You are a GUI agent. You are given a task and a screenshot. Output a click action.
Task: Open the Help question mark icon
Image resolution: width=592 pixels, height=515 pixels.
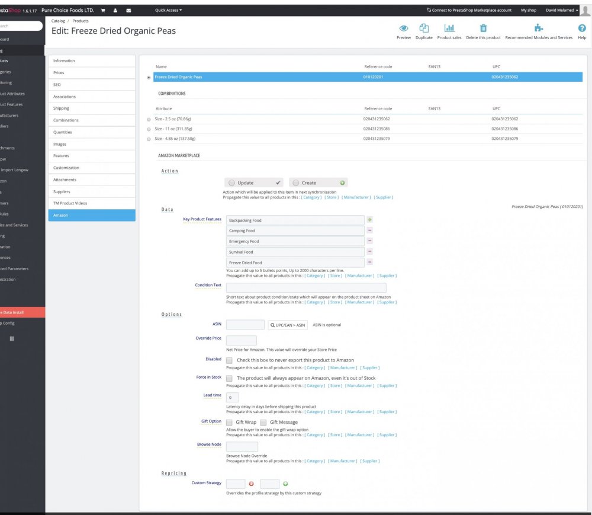click(x=582, y=28)
